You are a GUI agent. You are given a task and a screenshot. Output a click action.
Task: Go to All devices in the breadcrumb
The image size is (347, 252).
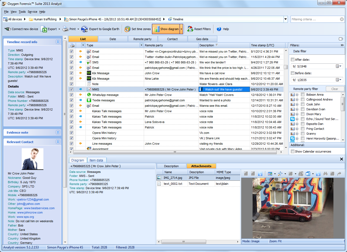(x=13, y=19)
